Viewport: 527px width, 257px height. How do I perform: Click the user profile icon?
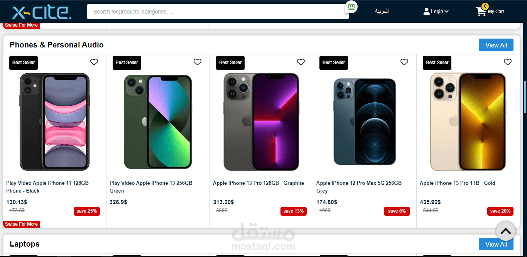[x=426, y=12]
